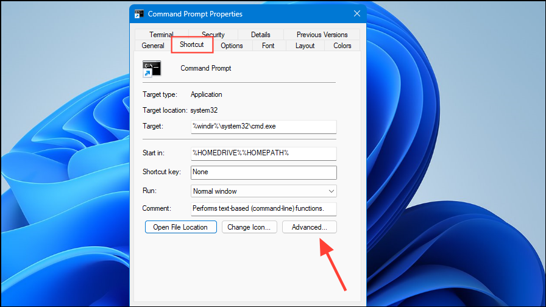This screenshot has width=546, height=307.
Task: Click the Command Prompt shortcut icon
Action: 152,69
